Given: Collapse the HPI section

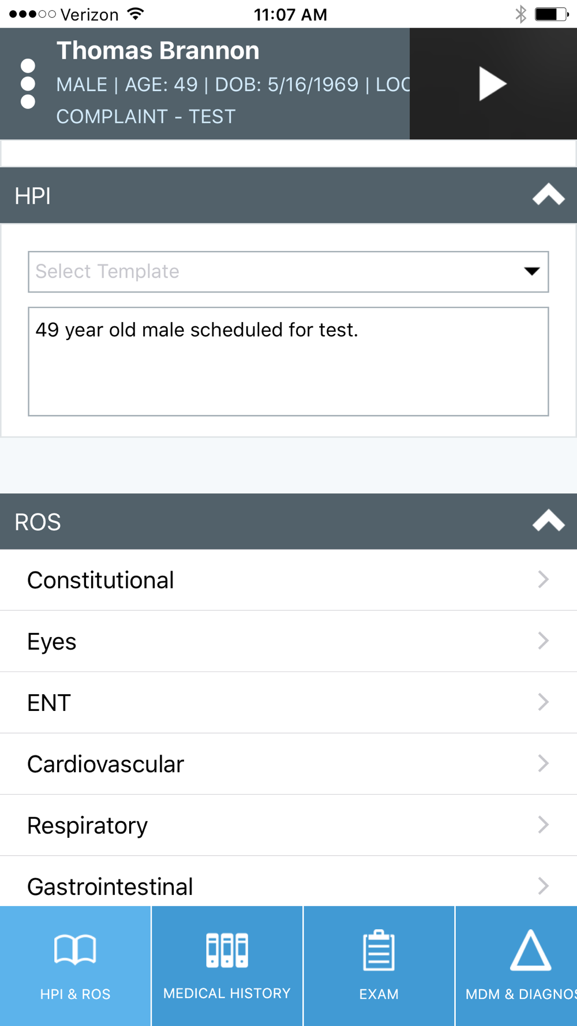Looking at the screenshot, I should (548, 196).
